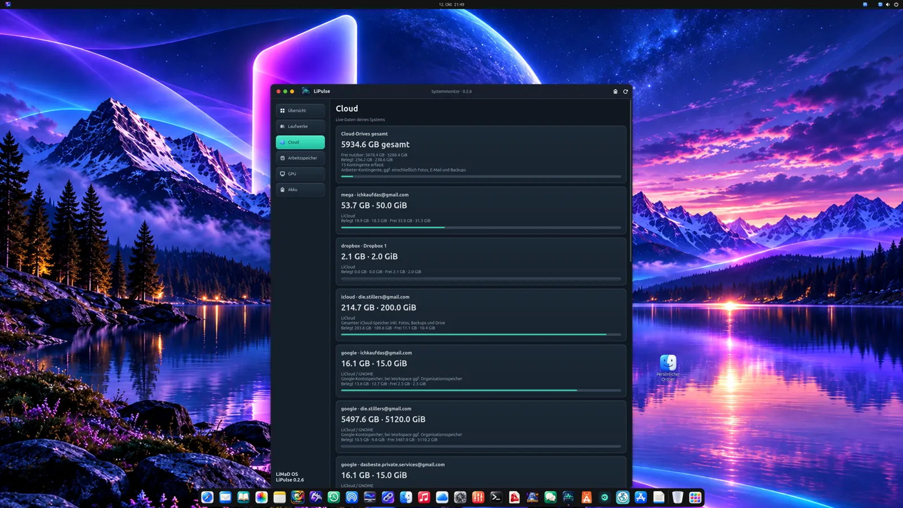Image resolution: width=903 pixels, height=508 pixels.
Task: Open the Arbeitsspeicher memory page
Action: [300, 158]
